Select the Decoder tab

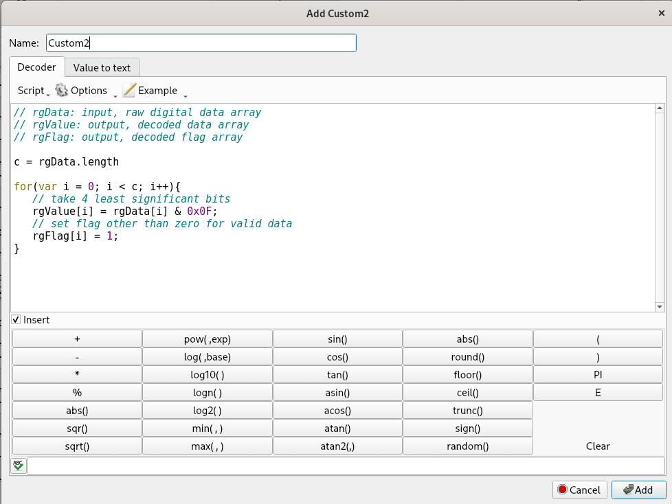pos(36,67)
